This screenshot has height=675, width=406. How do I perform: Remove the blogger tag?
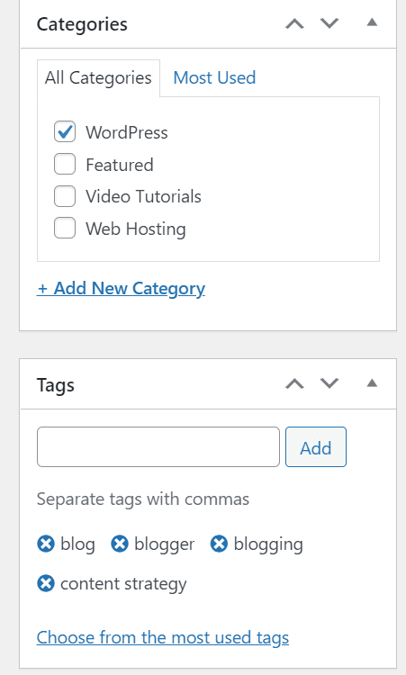(120, 544)
